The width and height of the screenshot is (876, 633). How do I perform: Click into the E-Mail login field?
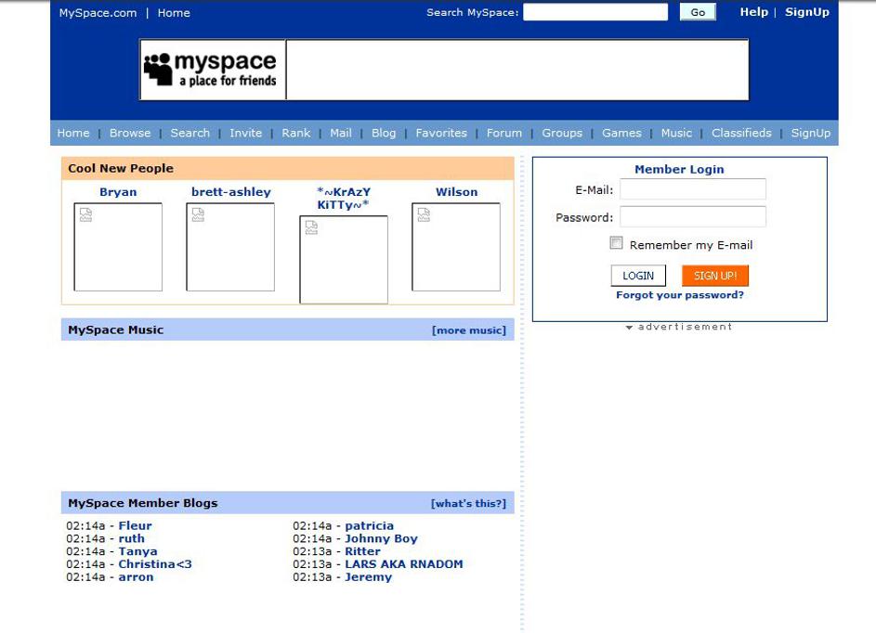pyautogui.click(x=693, y=189)
